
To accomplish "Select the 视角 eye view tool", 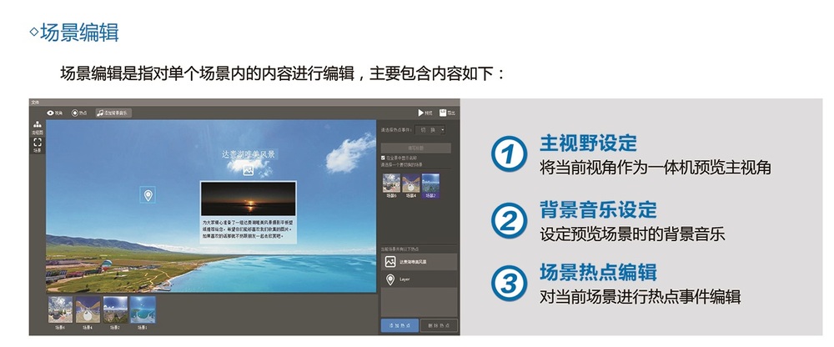I will coord(55,113).
